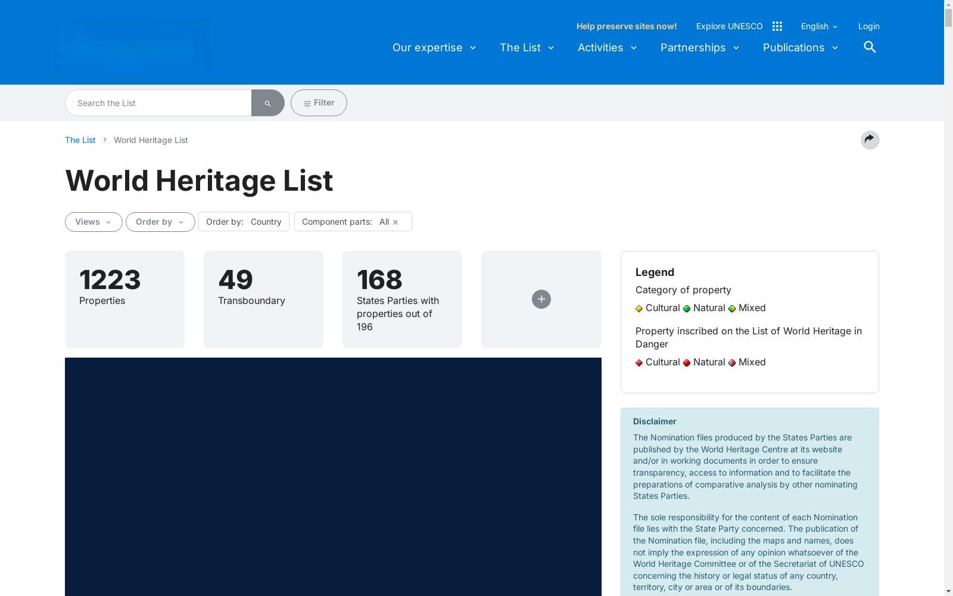Viewport: 953px width, 596px height.
Task: Focus the Search the List field
Action: click(x=158, y=103)
